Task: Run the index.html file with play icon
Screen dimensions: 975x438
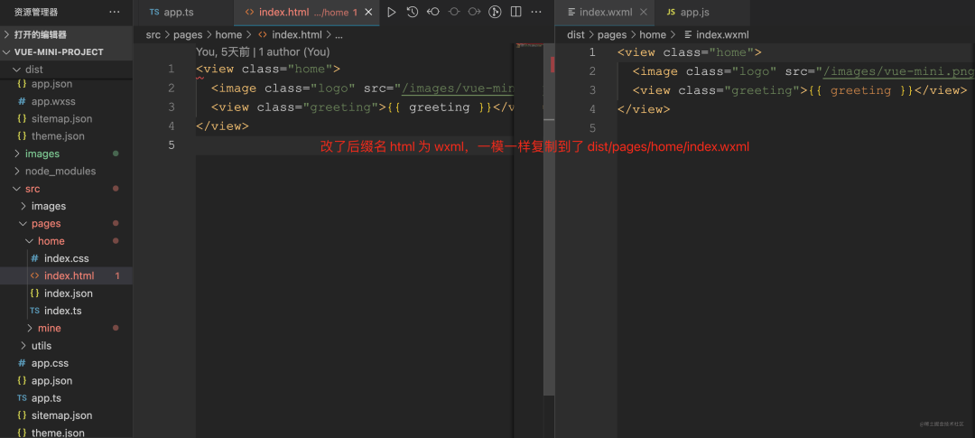Action: pos(391,12)
